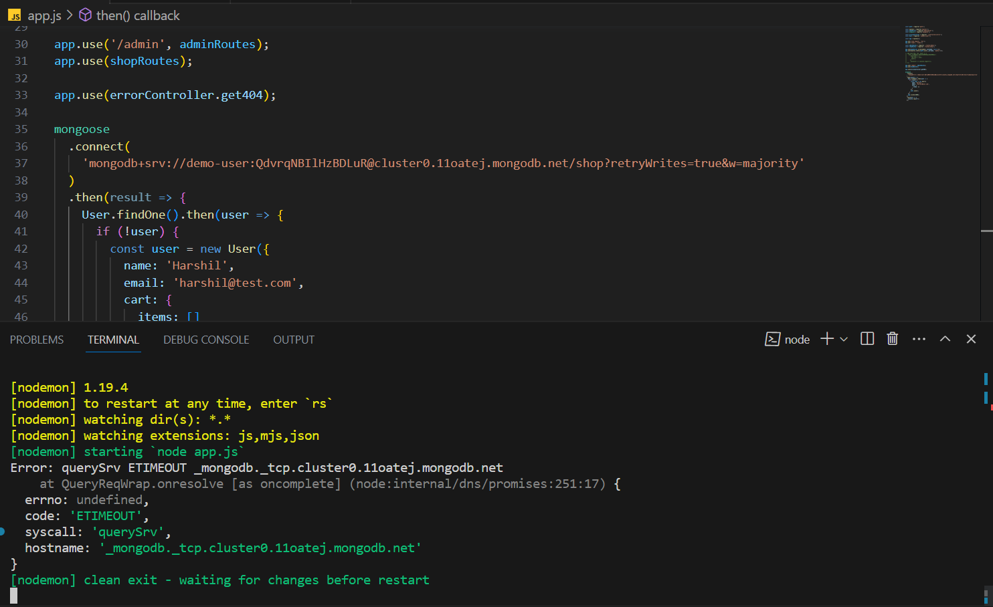The width and height of the screenshot is (993, 607).
Task: Show the OUTPUT tab
Action: (x=293, y=340)
